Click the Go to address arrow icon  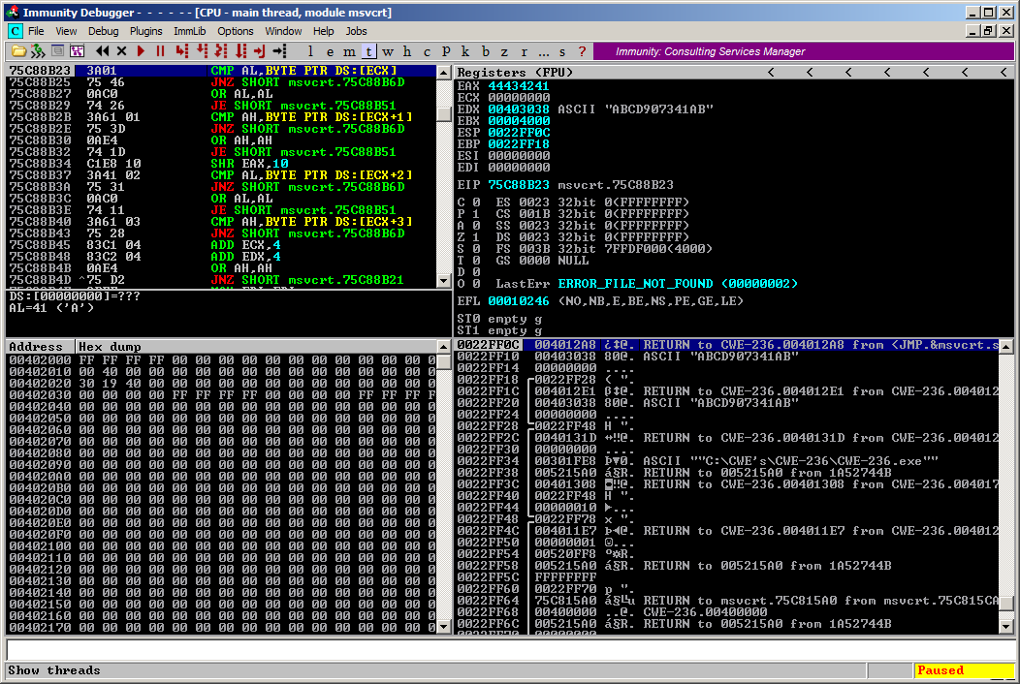(279, 51)
